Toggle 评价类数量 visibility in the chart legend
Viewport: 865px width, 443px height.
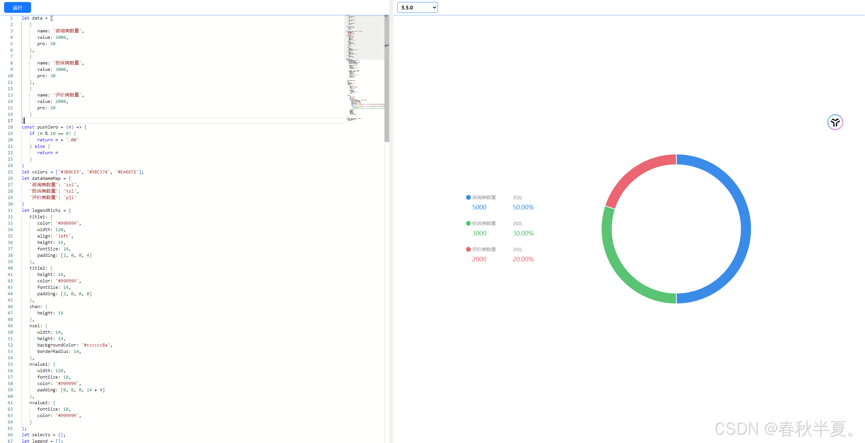(x=484, y=249)
